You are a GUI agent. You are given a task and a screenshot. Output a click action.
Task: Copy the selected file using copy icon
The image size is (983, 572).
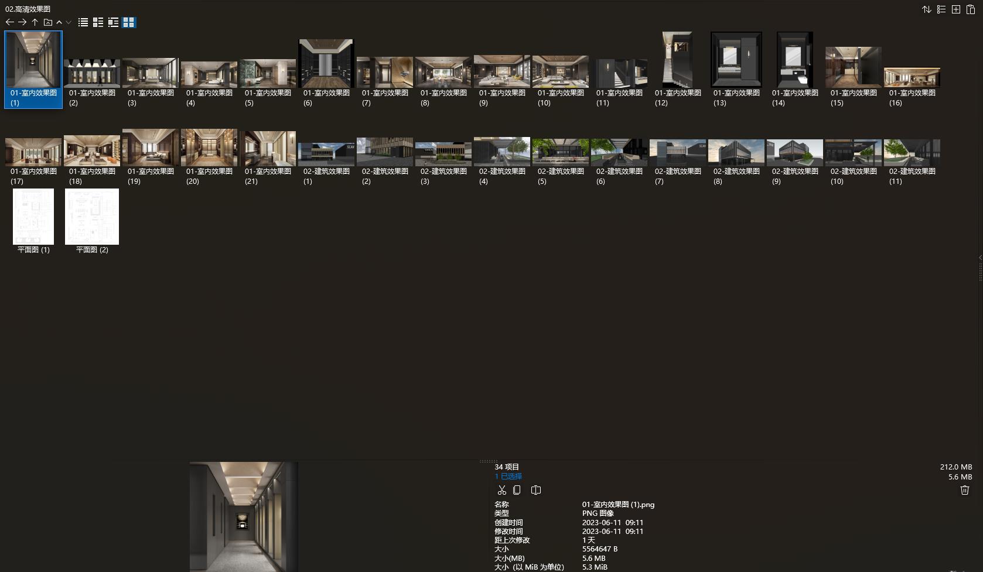517,490
